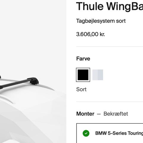
Task: Choose the silver grey color swatch
Action: 98,75
